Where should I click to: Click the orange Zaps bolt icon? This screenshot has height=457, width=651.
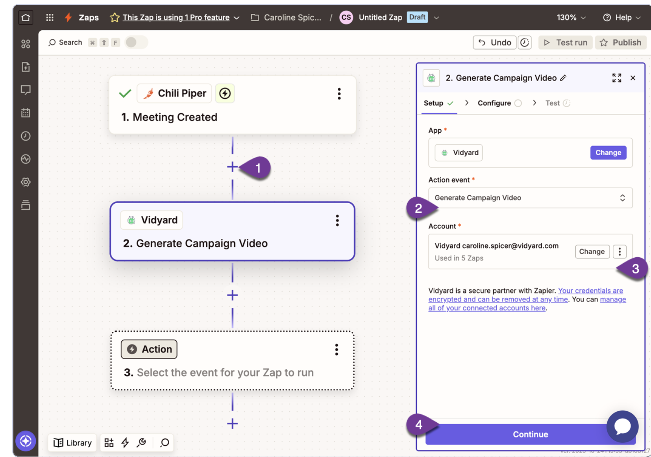coord(68,17)
